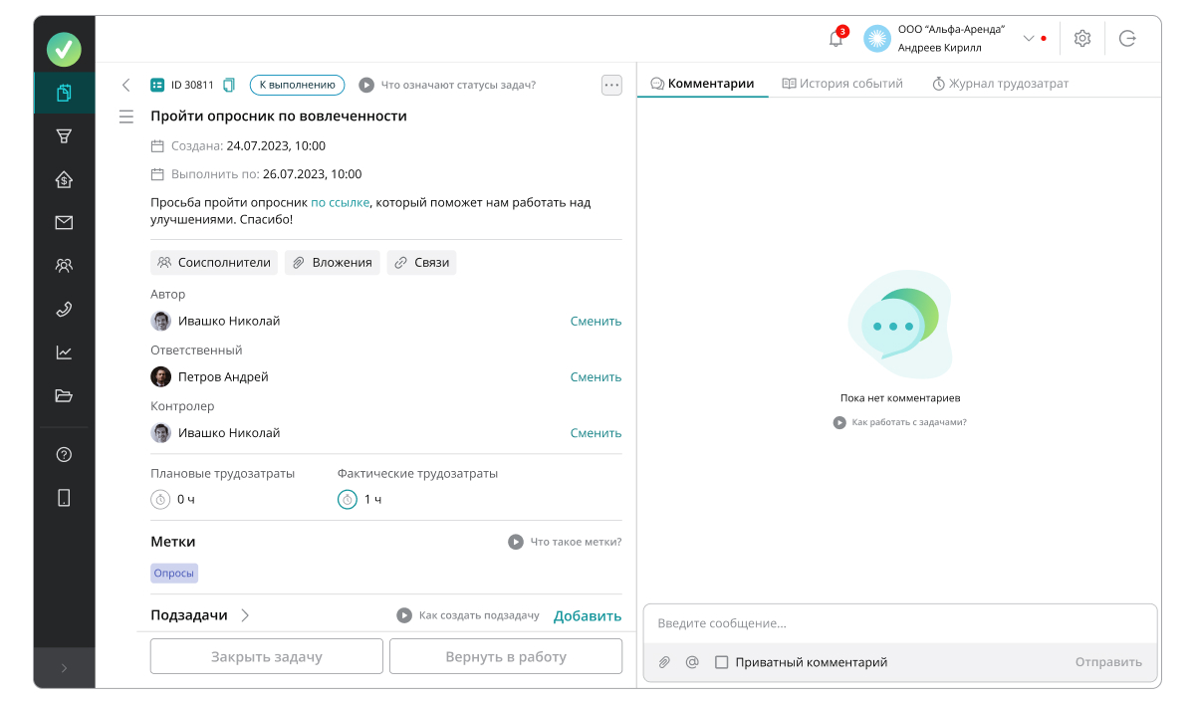Image resolution: width=1195 pixels, height=704 pixels.
Task: Open the analytics chart icon in sidebar
Action: [64, 352]
